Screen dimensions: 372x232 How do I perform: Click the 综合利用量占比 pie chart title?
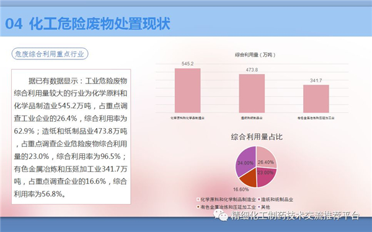(257, 137)
